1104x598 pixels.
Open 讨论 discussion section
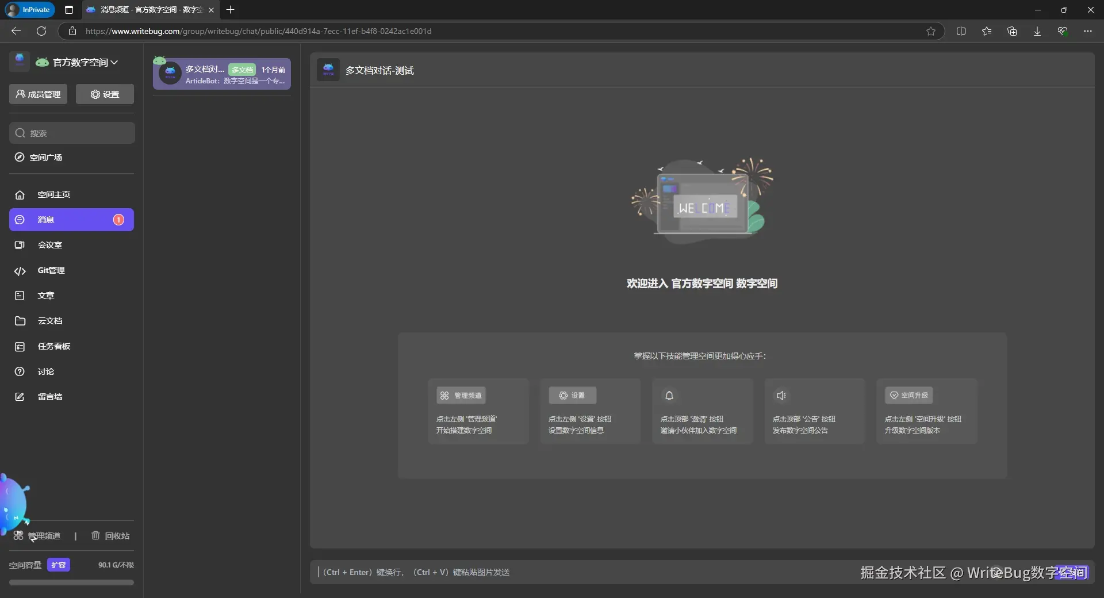click(x=45, y=371)
